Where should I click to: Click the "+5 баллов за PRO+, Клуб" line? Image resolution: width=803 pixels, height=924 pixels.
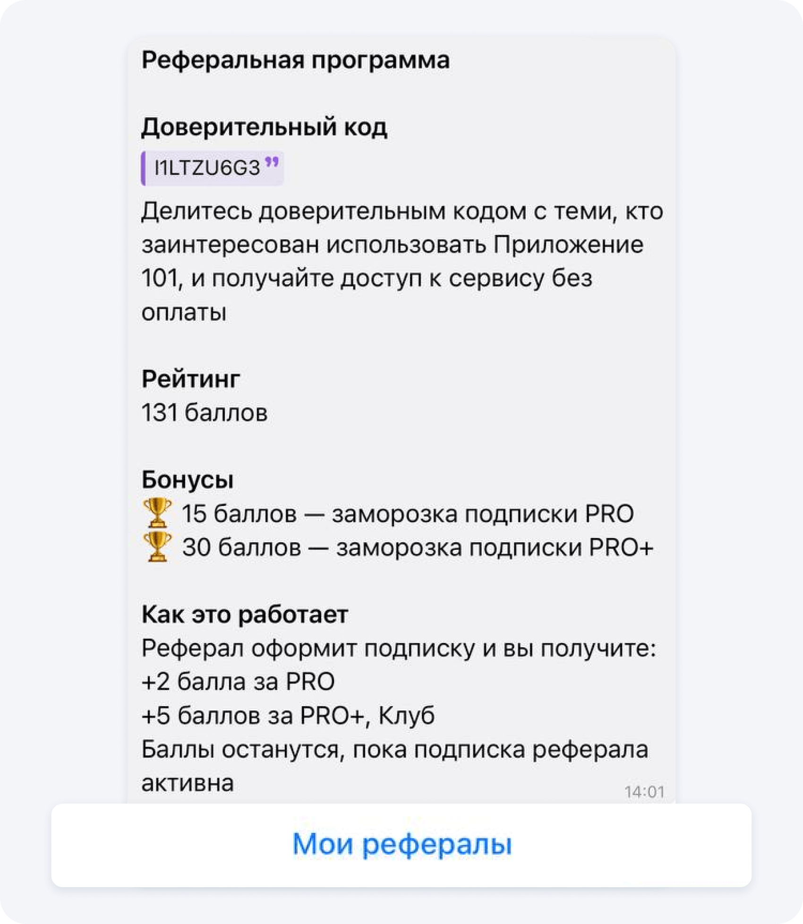288,716
